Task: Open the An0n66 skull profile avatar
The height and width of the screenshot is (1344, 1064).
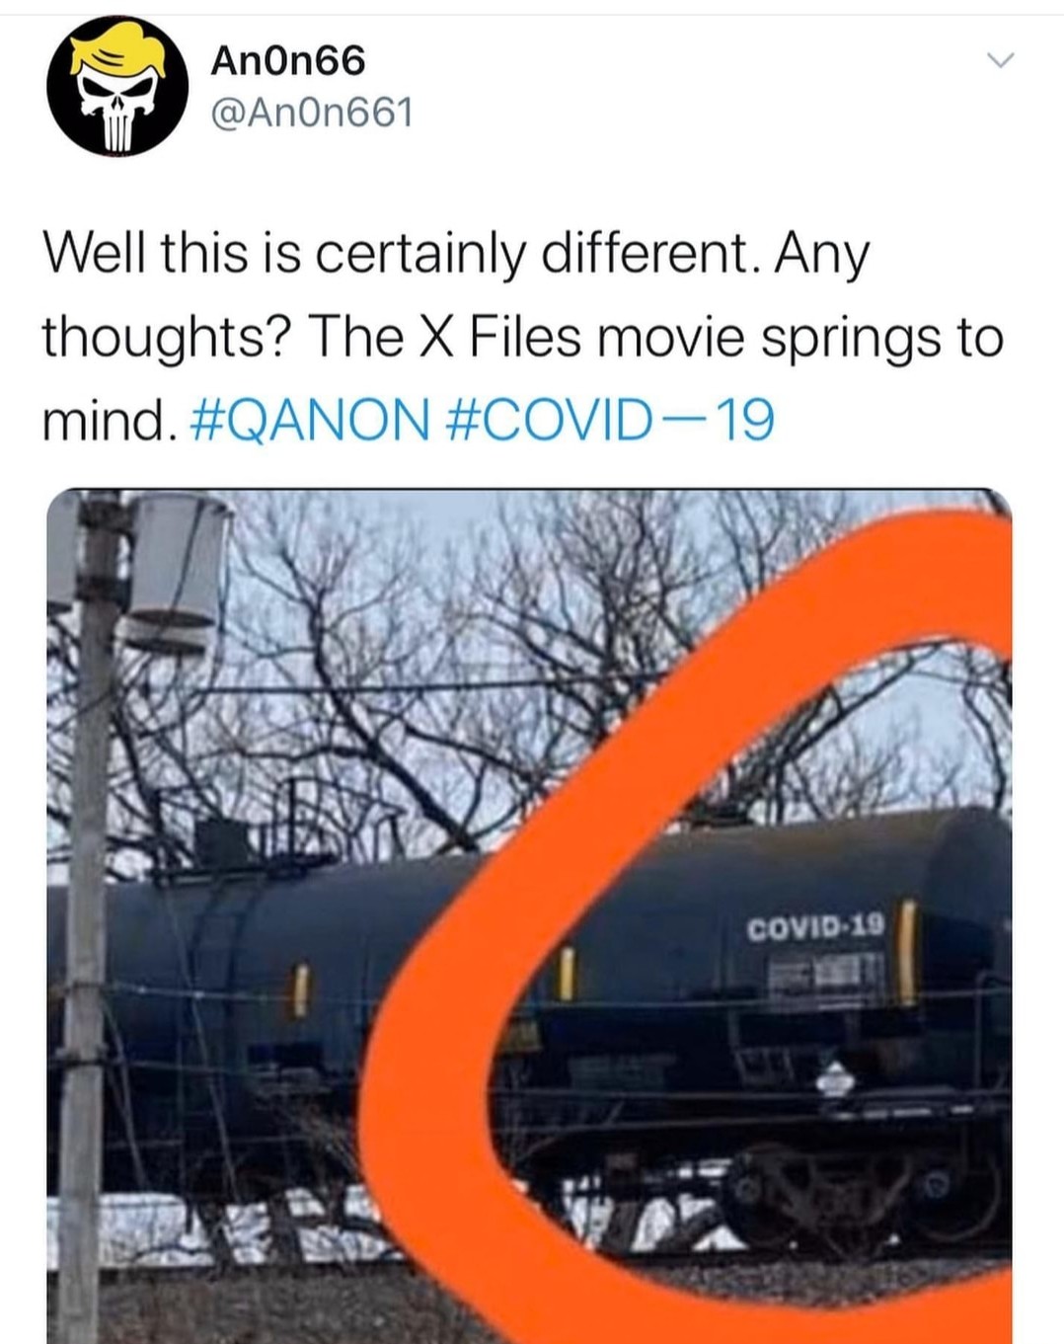Action: pos(117,86)
